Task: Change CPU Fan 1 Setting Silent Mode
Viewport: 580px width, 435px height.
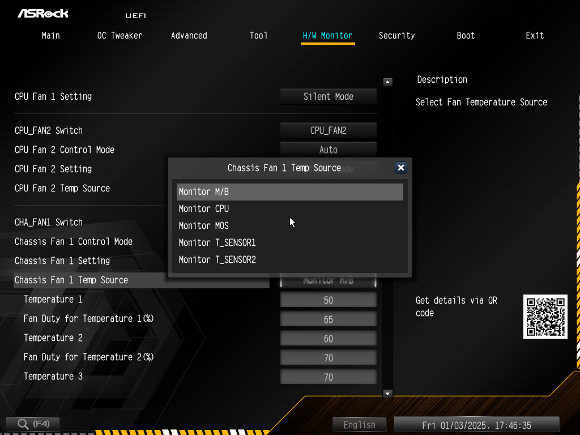Action: (x=328, y=96)
